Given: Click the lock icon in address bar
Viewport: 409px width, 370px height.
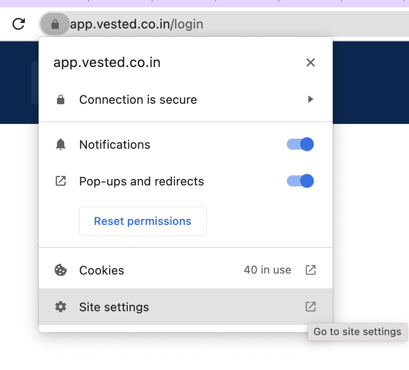Looking at the screenshot, I should point(55,24).
